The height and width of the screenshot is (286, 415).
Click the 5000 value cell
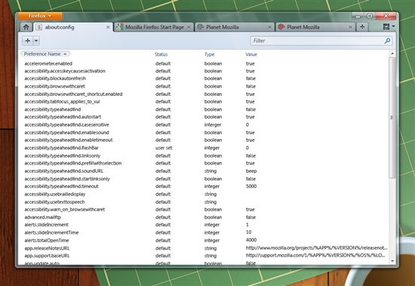click(x=251, y=186)
